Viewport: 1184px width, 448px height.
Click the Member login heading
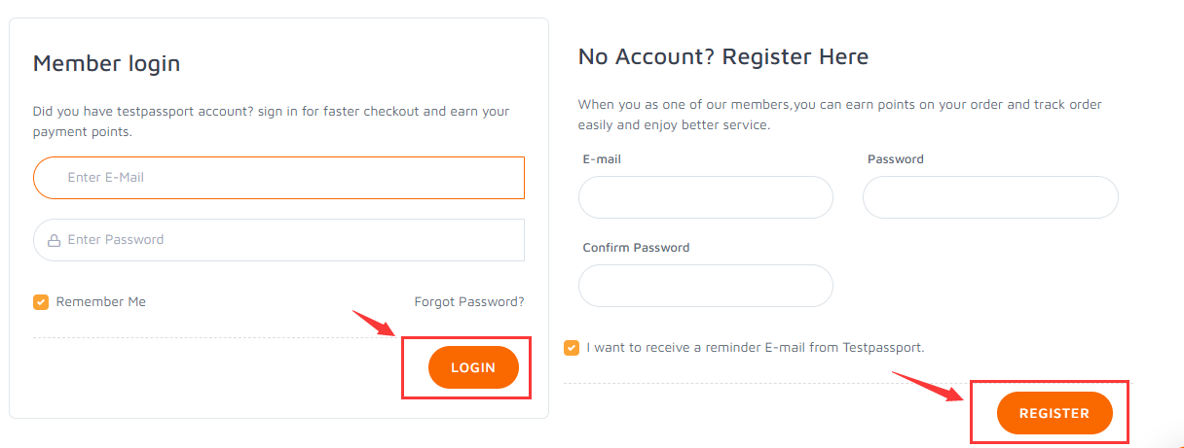pyautogui.click(x=107, y=64)
